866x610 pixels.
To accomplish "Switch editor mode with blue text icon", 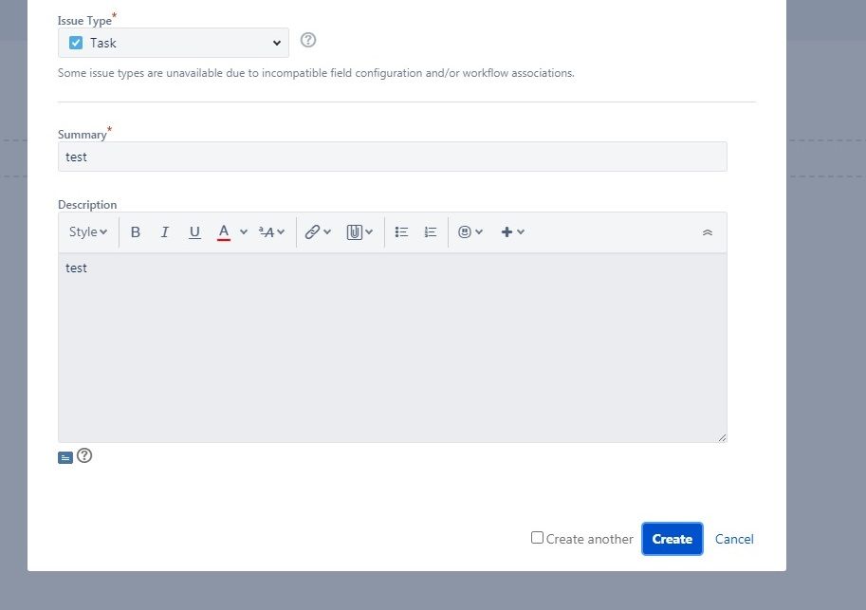I will (x=65, y=457).
